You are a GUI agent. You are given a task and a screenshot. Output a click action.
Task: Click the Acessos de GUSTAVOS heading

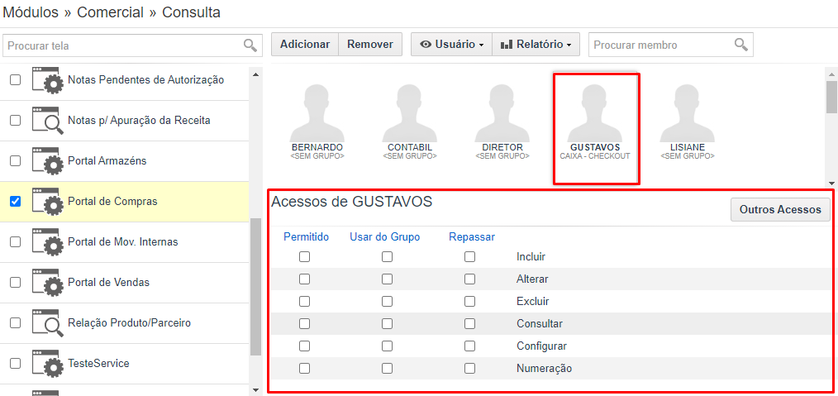[352, 202]
